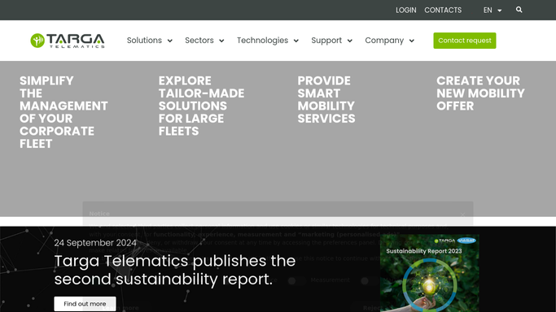Click the 'publishes the second sustainability report' headline

175,270
